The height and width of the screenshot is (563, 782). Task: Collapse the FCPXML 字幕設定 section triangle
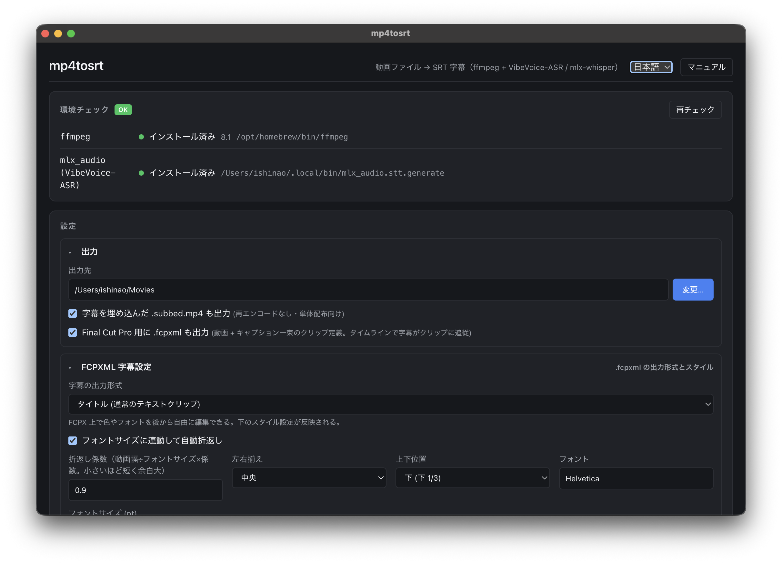point(70,368)
